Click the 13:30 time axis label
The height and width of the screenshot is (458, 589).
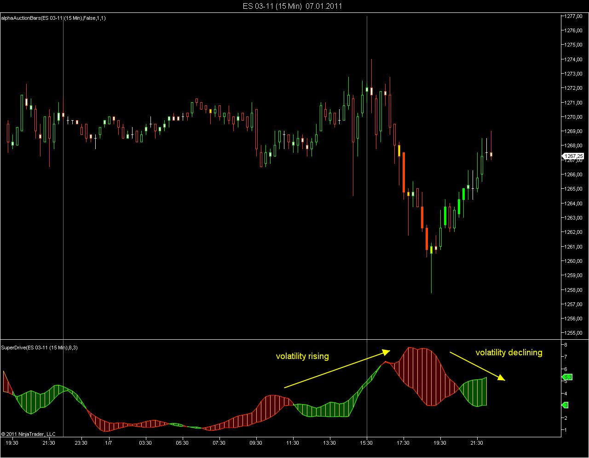pos(329,443)
